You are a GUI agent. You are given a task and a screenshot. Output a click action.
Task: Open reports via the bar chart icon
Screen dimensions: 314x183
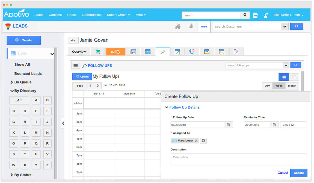tap(191, 26)
